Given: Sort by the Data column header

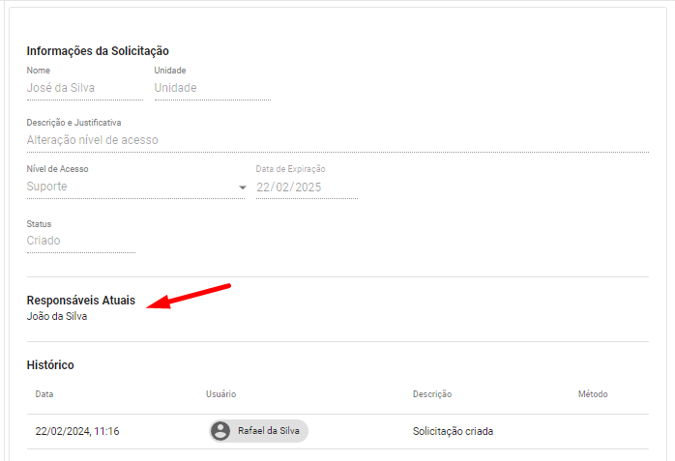Looking at the screenshot, I should point(44,394).
